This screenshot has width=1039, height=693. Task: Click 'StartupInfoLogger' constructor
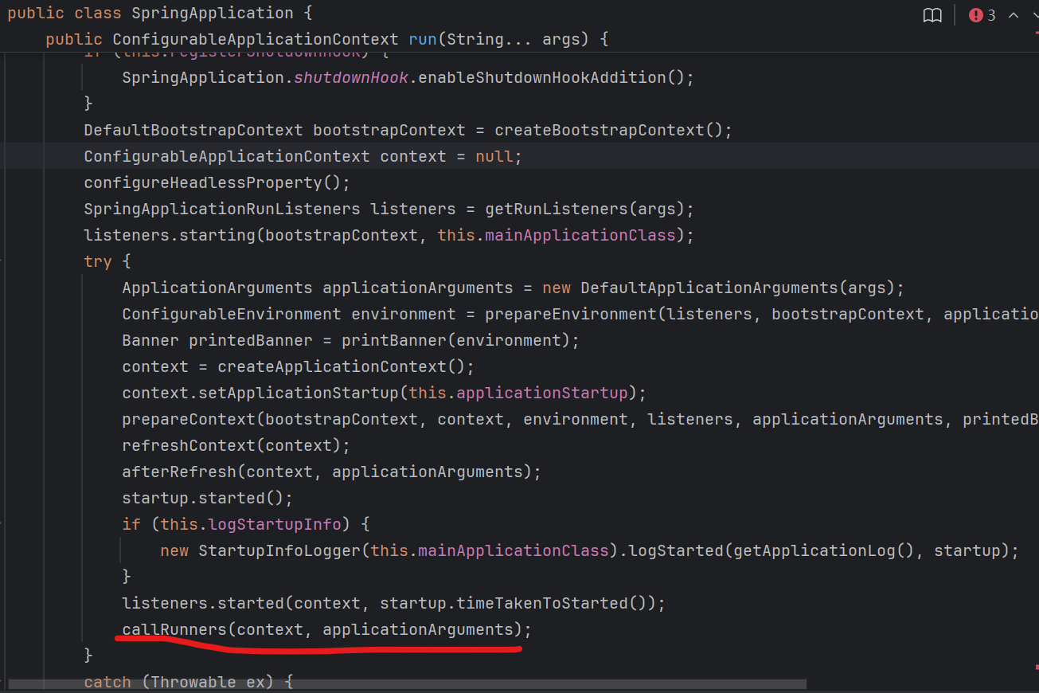(x=279, y=550)
